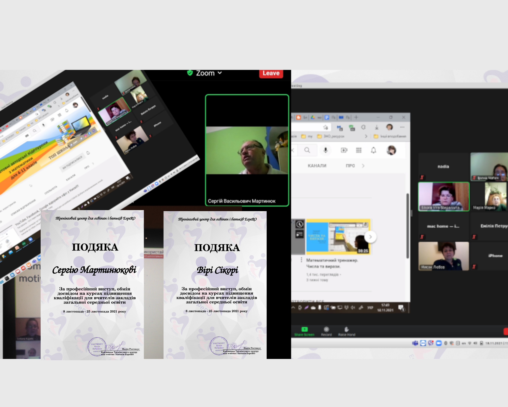Expand the bookmarks bar overflow chevron
The height and width of the screenshot is (407, 508).
click(366, 136)
